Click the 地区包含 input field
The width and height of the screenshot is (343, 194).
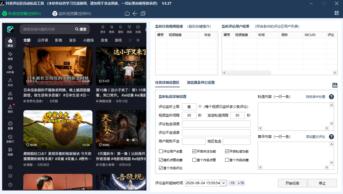236,141
